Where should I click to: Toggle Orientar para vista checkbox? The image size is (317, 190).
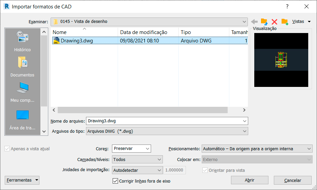(205, 170)
